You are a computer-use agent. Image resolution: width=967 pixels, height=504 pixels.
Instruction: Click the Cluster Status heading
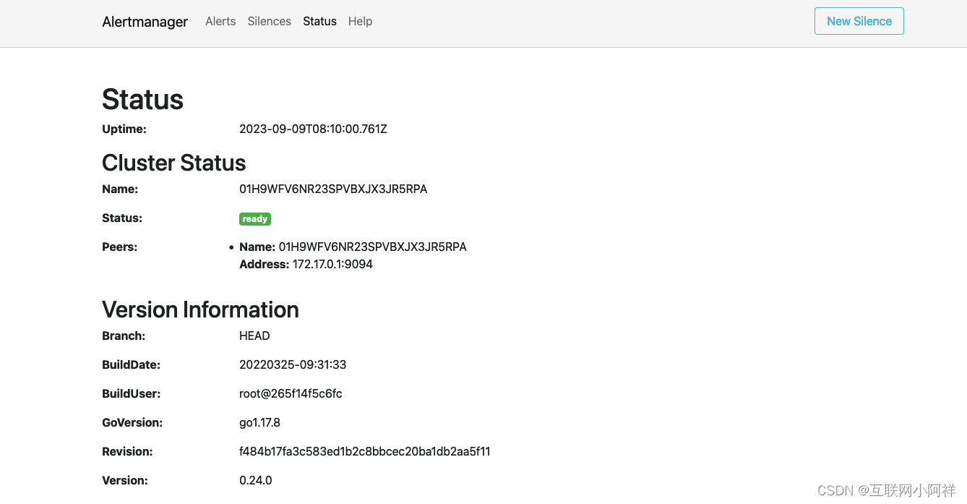coord(173,163)
